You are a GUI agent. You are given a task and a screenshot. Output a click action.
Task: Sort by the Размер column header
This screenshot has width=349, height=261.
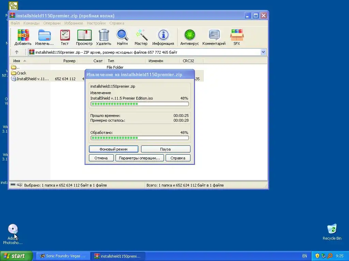pyautogui.click(x=63, y=61)
